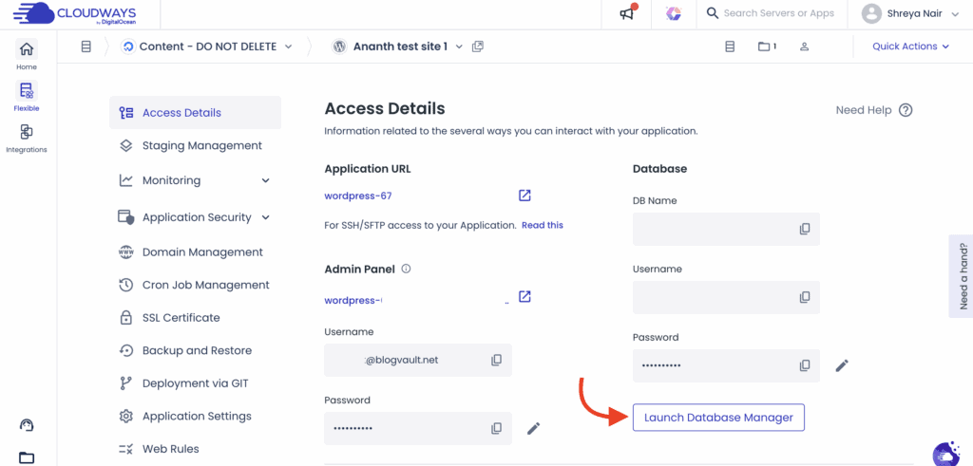Click the Shreya Nair avatar icon
The height and width of the screenshot is (466, 973).
872,13
